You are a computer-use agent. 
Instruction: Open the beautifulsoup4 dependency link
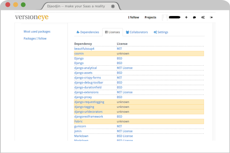click(x=84, y=48)
